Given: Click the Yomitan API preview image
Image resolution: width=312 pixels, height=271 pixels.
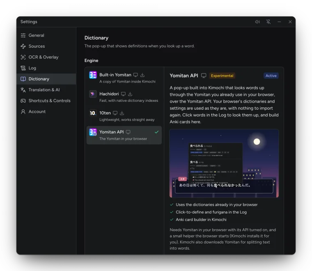Looking at the screenshot, I should (224, 163).
